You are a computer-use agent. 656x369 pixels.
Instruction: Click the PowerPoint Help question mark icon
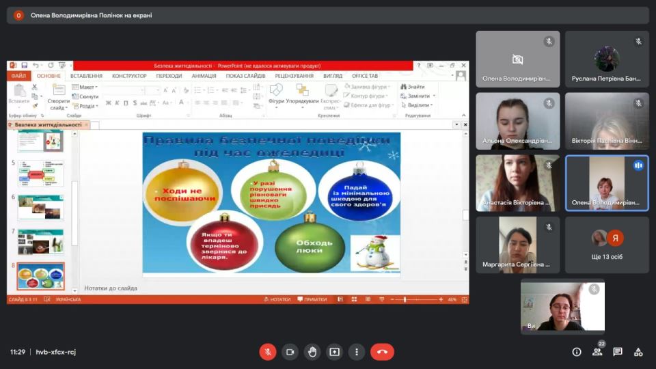(x=418, y=66)
